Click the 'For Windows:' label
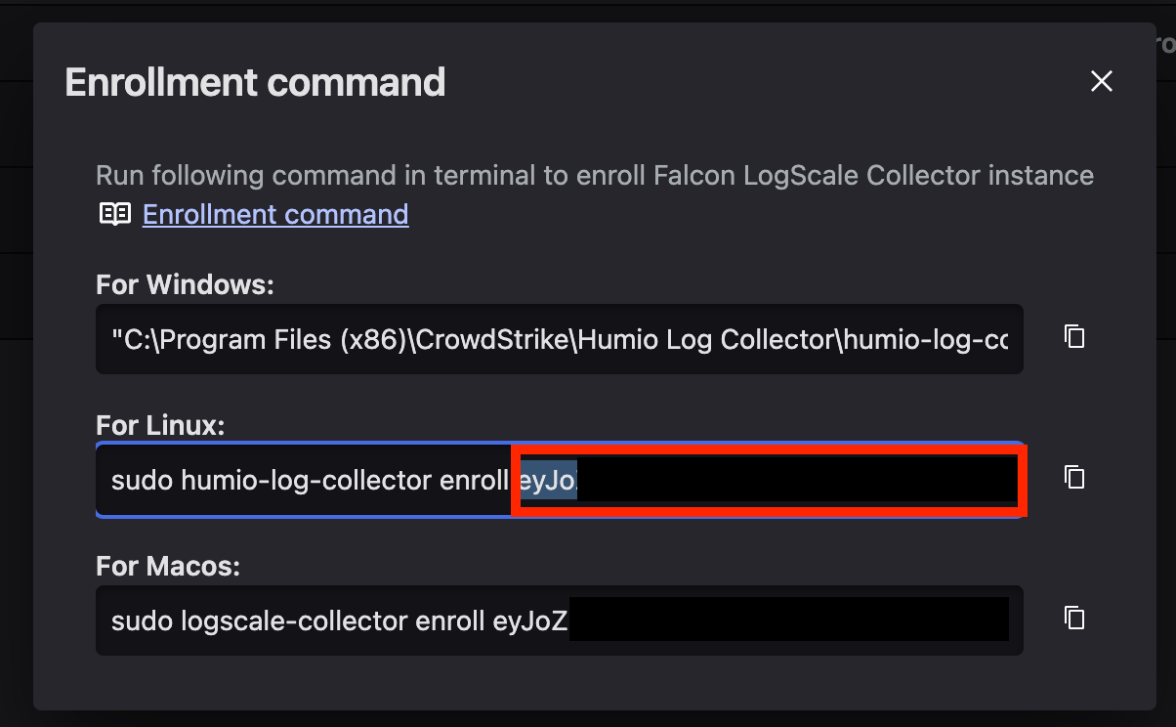The width and height of the screenshot is (1176, 727). click(x=185, y=285)
